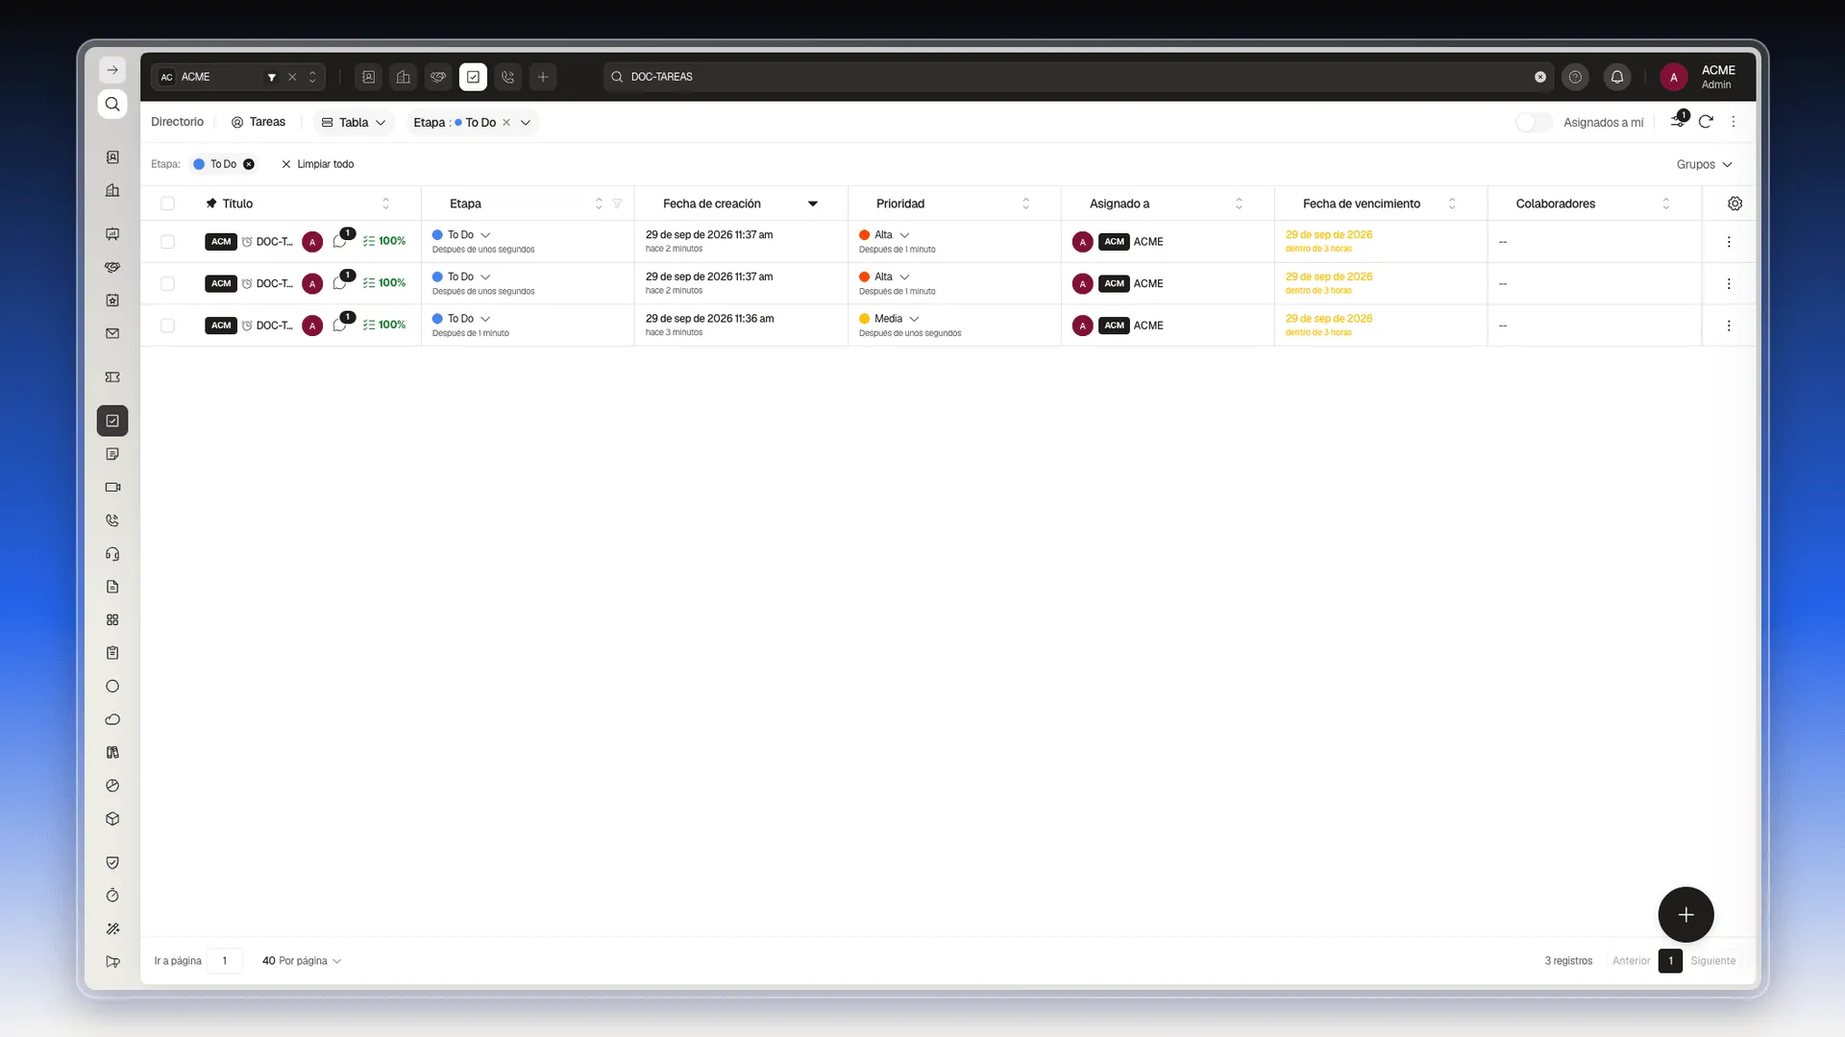Open the phone calls icon in top toolbar
1845x1037 pixels.
coord(508,77)
